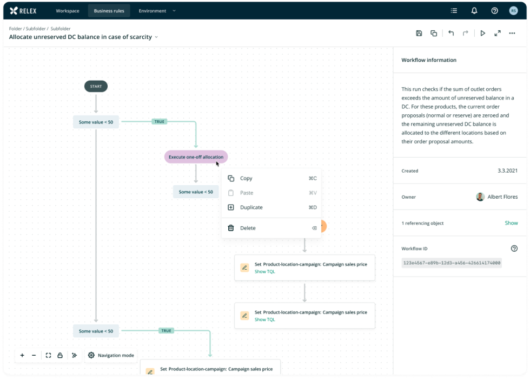Expand the canvas to fullscreen
The width and height of the screenshot is (530, 379).
pos(498,34)
